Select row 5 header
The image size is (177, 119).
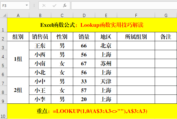tap(3, 63)
